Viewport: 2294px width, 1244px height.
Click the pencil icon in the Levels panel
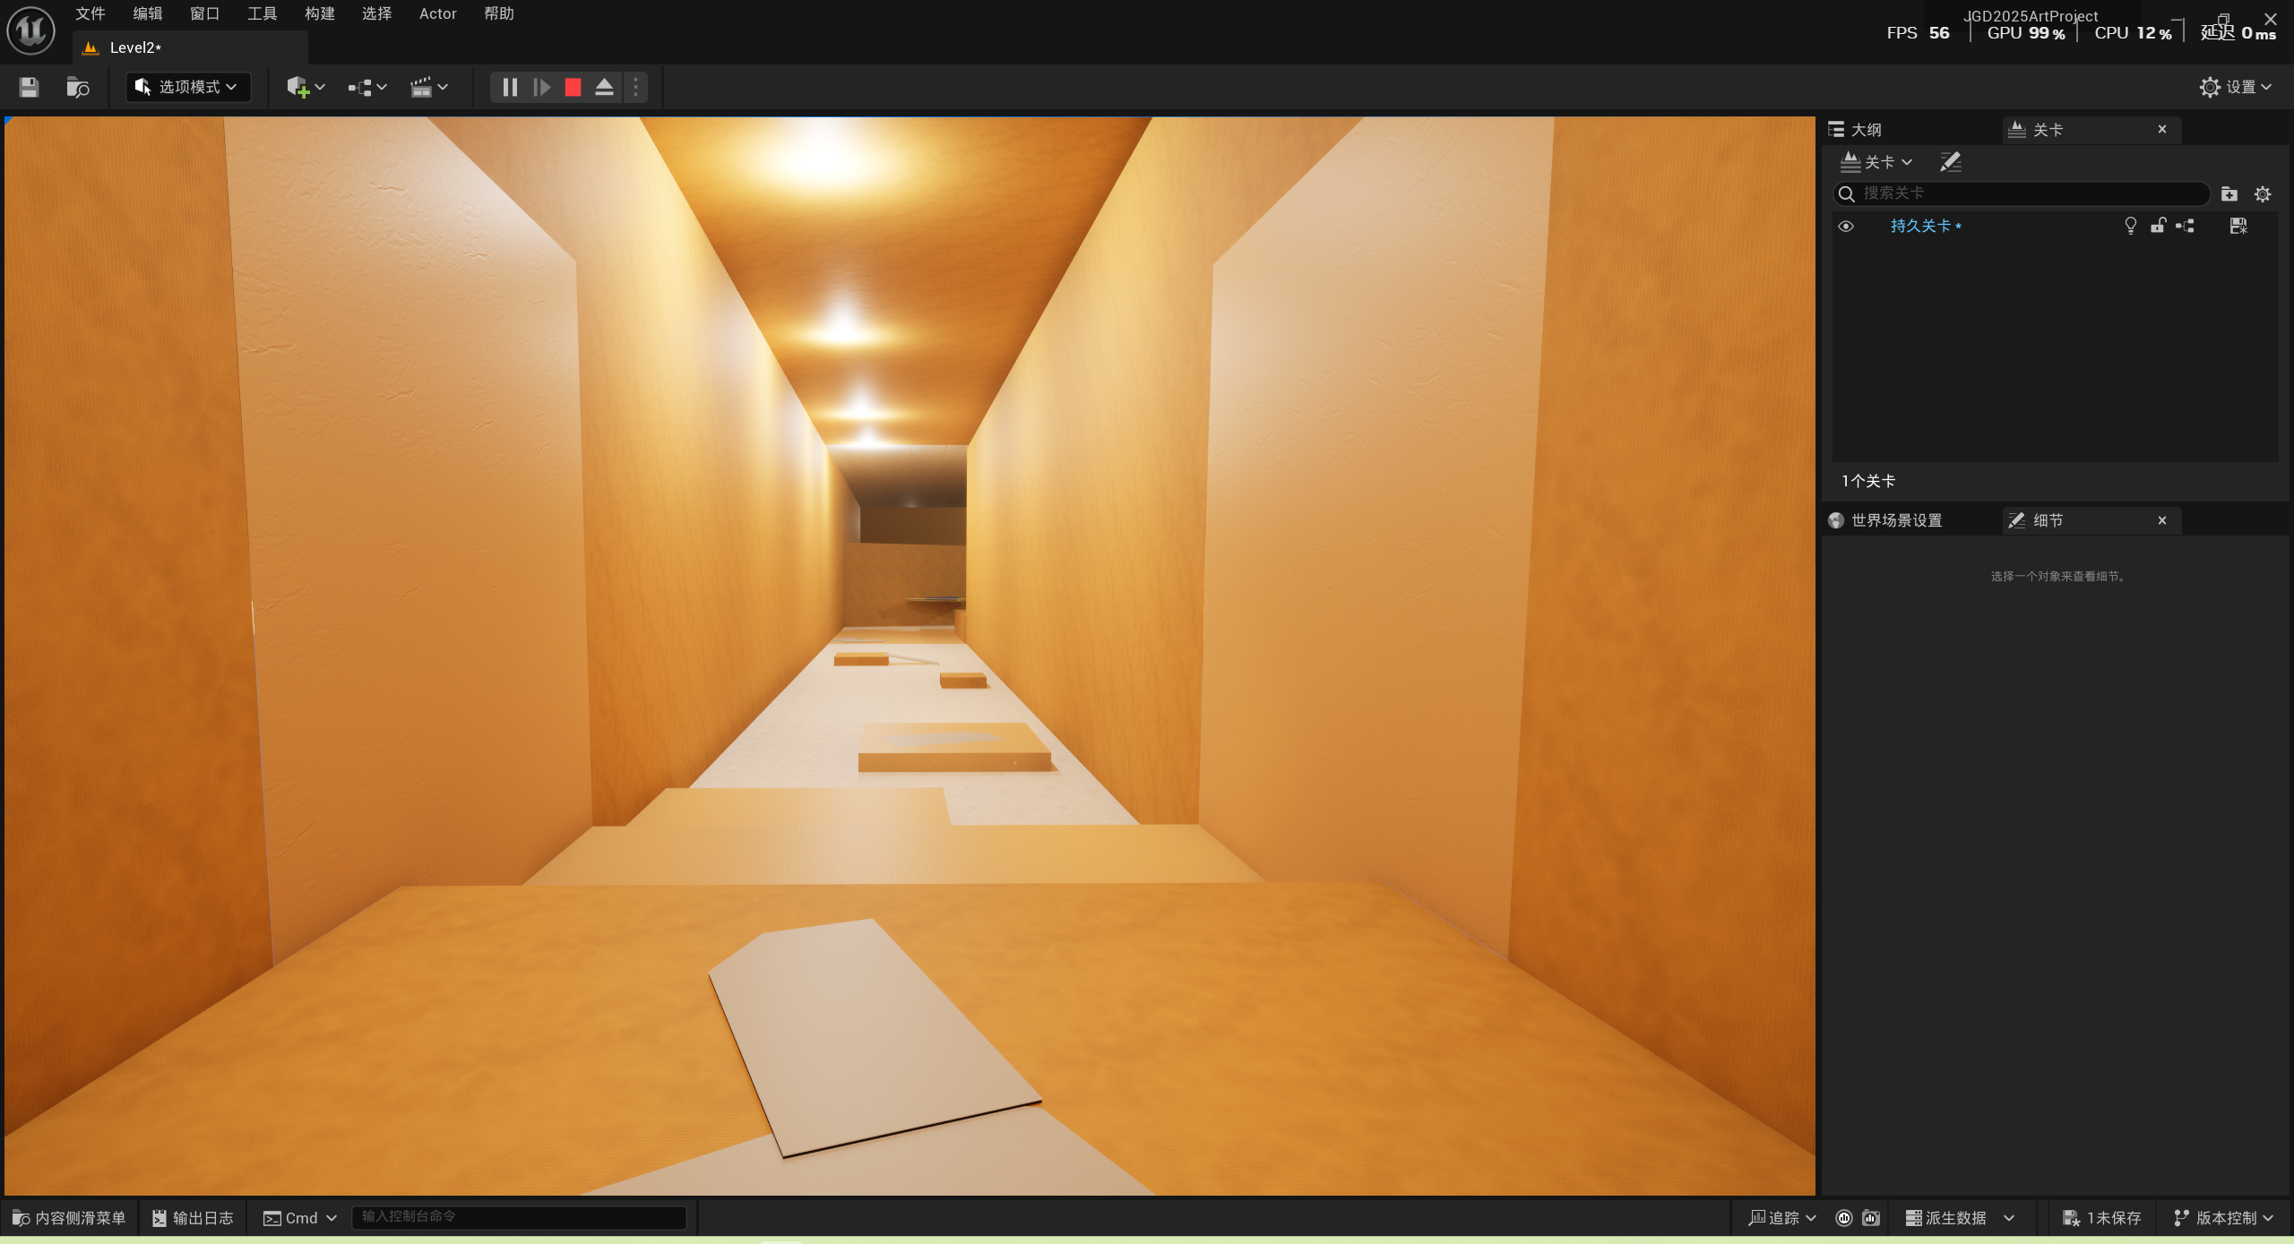click(1950, 162)
